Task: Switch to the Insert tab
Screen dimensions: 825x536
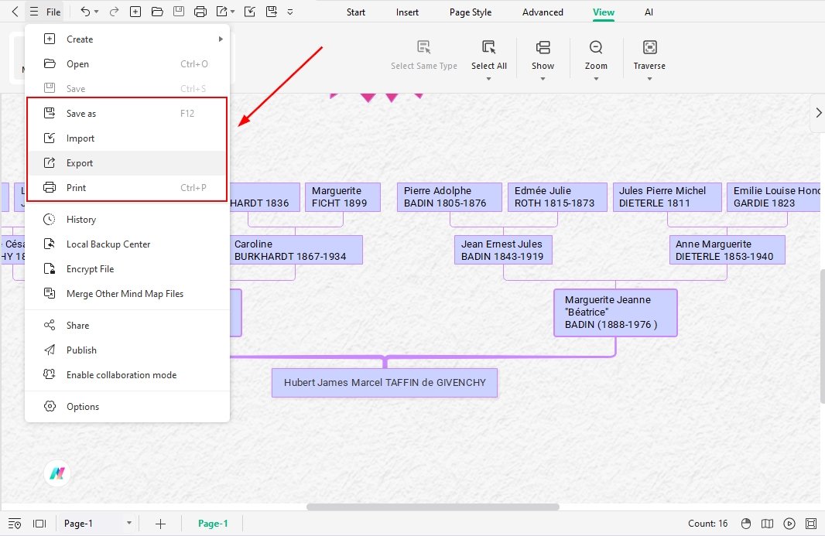Action: click(x=407, y=12)
